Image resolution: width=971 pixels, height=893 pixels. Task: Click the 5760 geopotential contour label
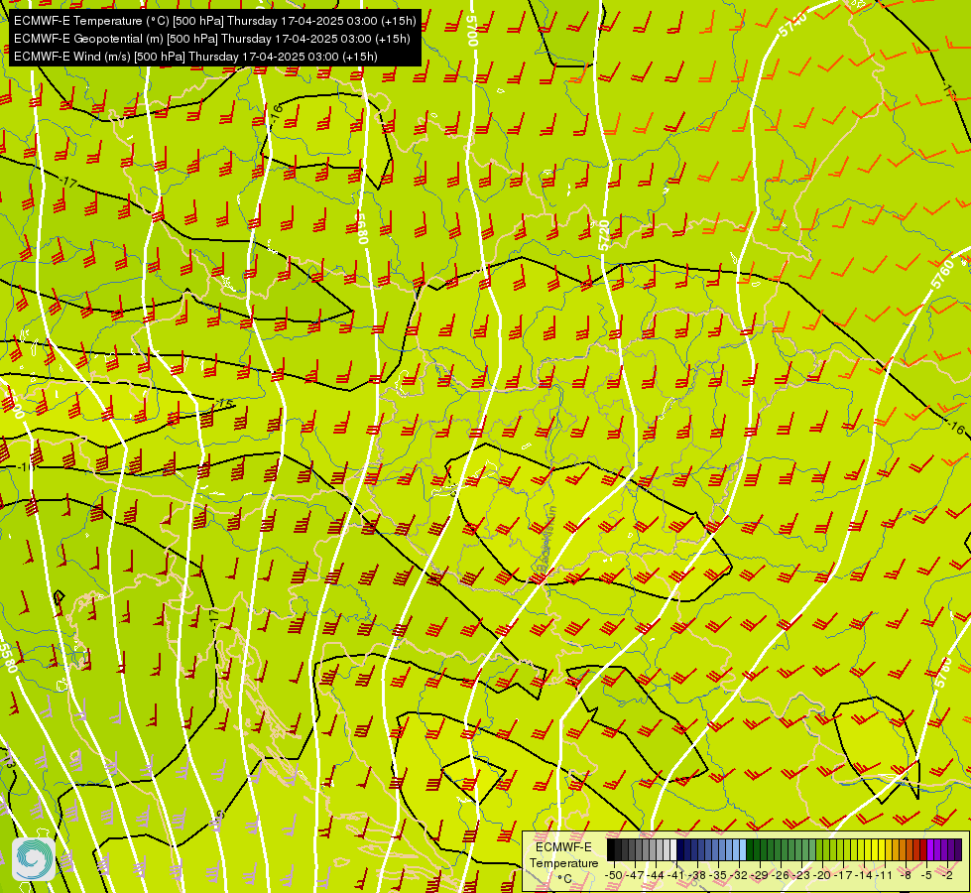(x=942, y=273)
